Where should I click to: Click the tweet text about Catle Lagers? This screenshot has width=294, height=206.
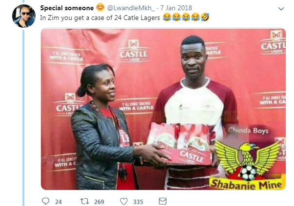coord(100,18)
